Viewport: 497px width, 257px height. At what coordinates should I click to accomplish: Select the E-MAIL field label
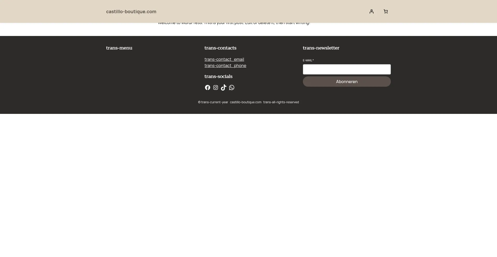pos(308,60)
